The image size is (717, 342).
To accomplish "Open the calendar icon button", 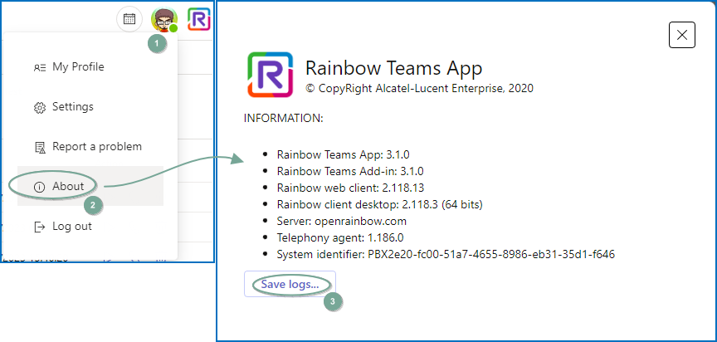I will 129,19.
